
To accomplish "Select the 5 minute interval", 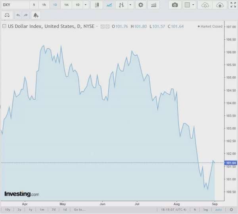I will click(34, 5).
